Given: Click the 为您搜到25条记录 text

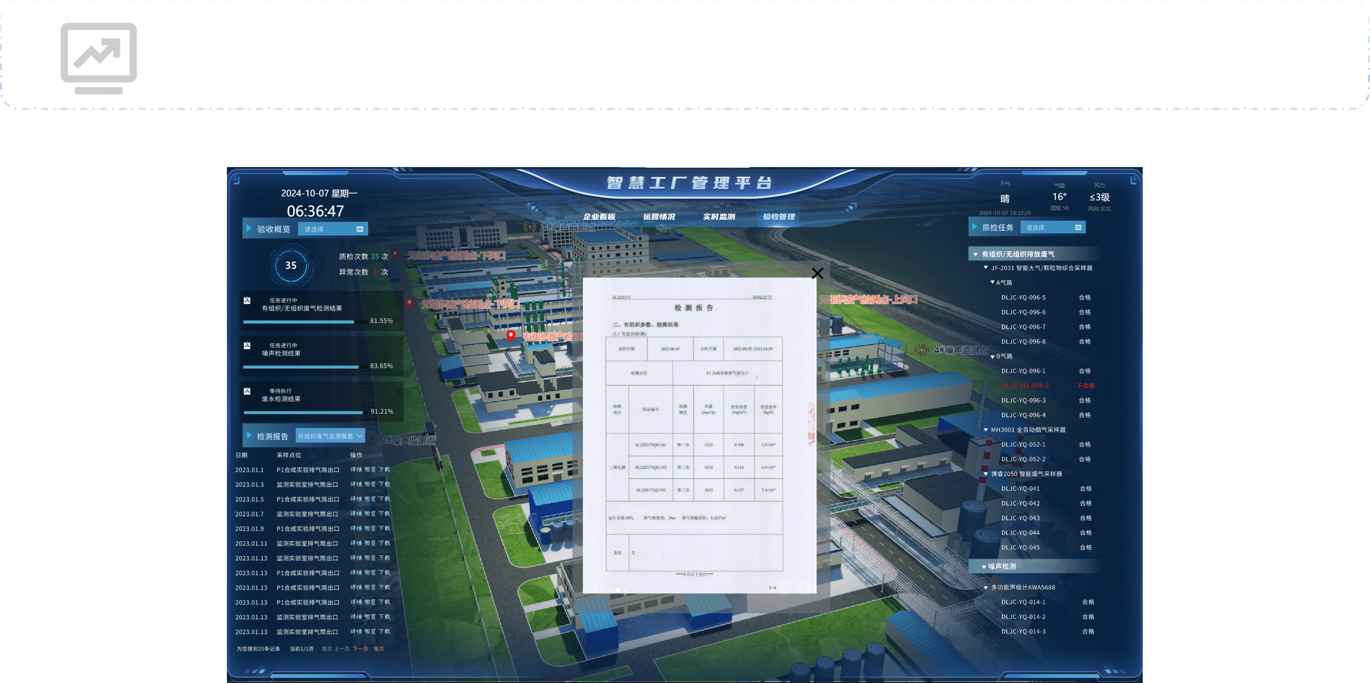Looking at the screenshot, I should point(258,649).
